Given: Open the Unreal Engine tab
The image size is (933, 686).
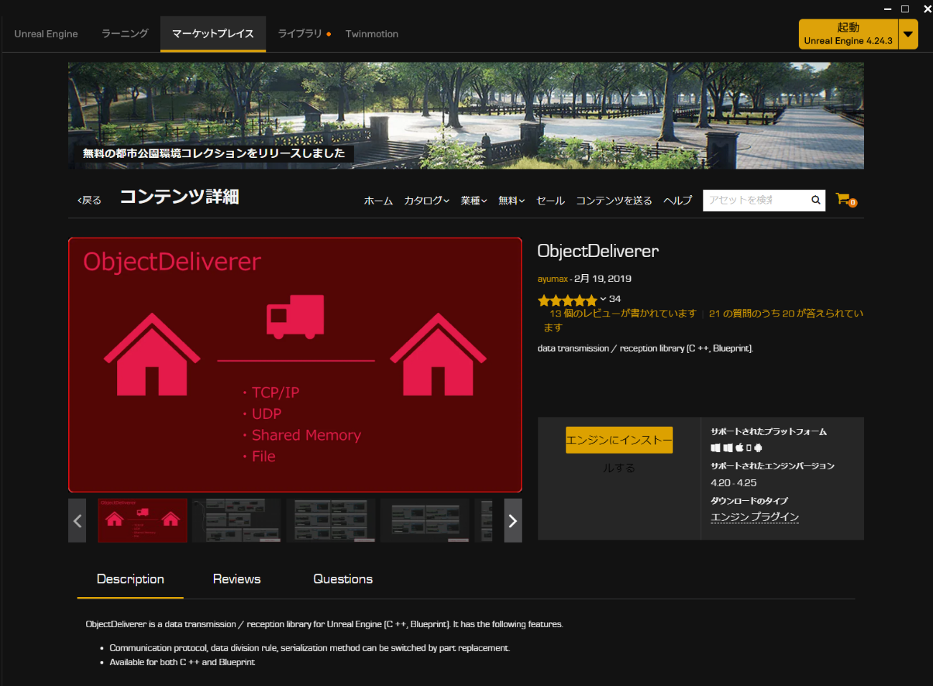Looking at the screenshot, I should (46, 34).
